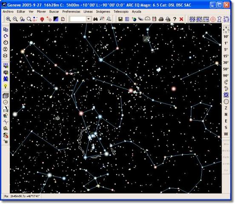Open help with the question mark icon
The width and height of the screenshot is (235, 204).
point(175,19)
